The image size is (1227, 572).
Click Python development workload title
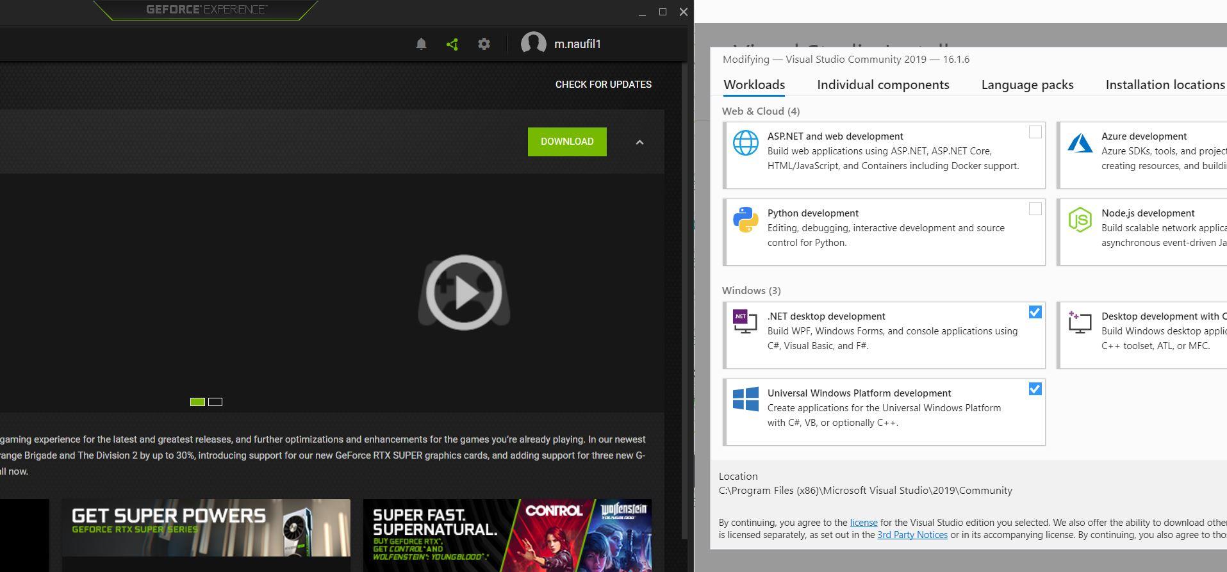click(x=813, y=213)
